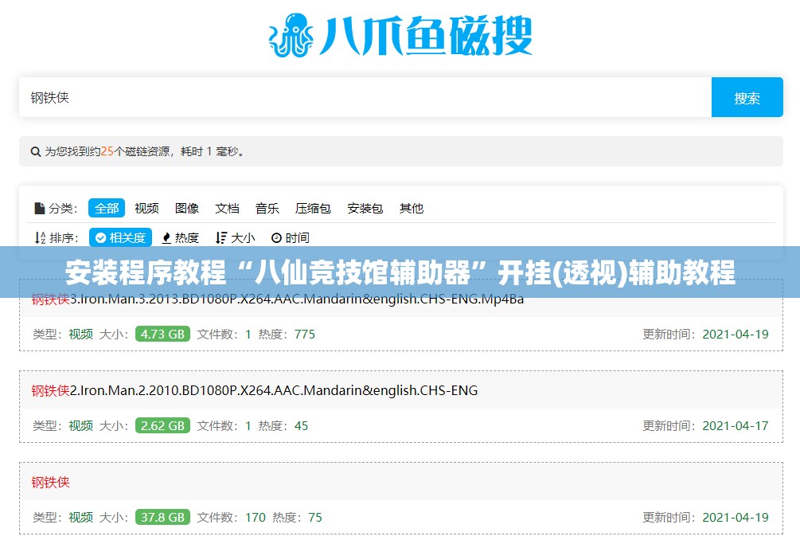The image size is (800, 544).
Task: Click the flame icon next to 热度
Action: click(166, 238)
